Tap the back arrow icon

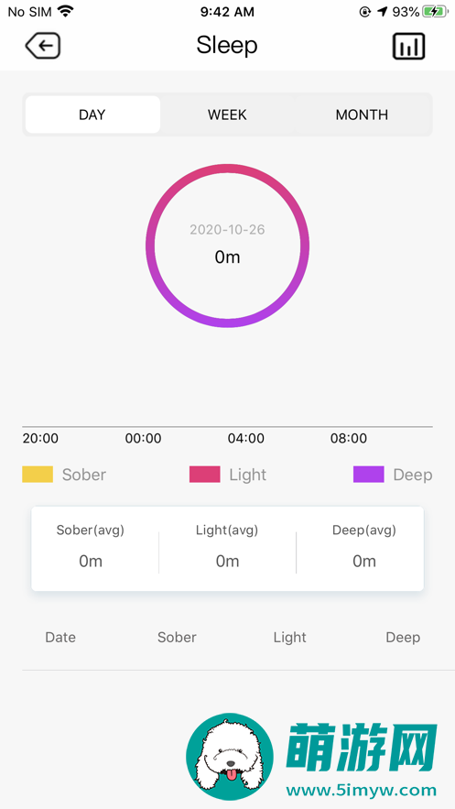coord(43,46)
